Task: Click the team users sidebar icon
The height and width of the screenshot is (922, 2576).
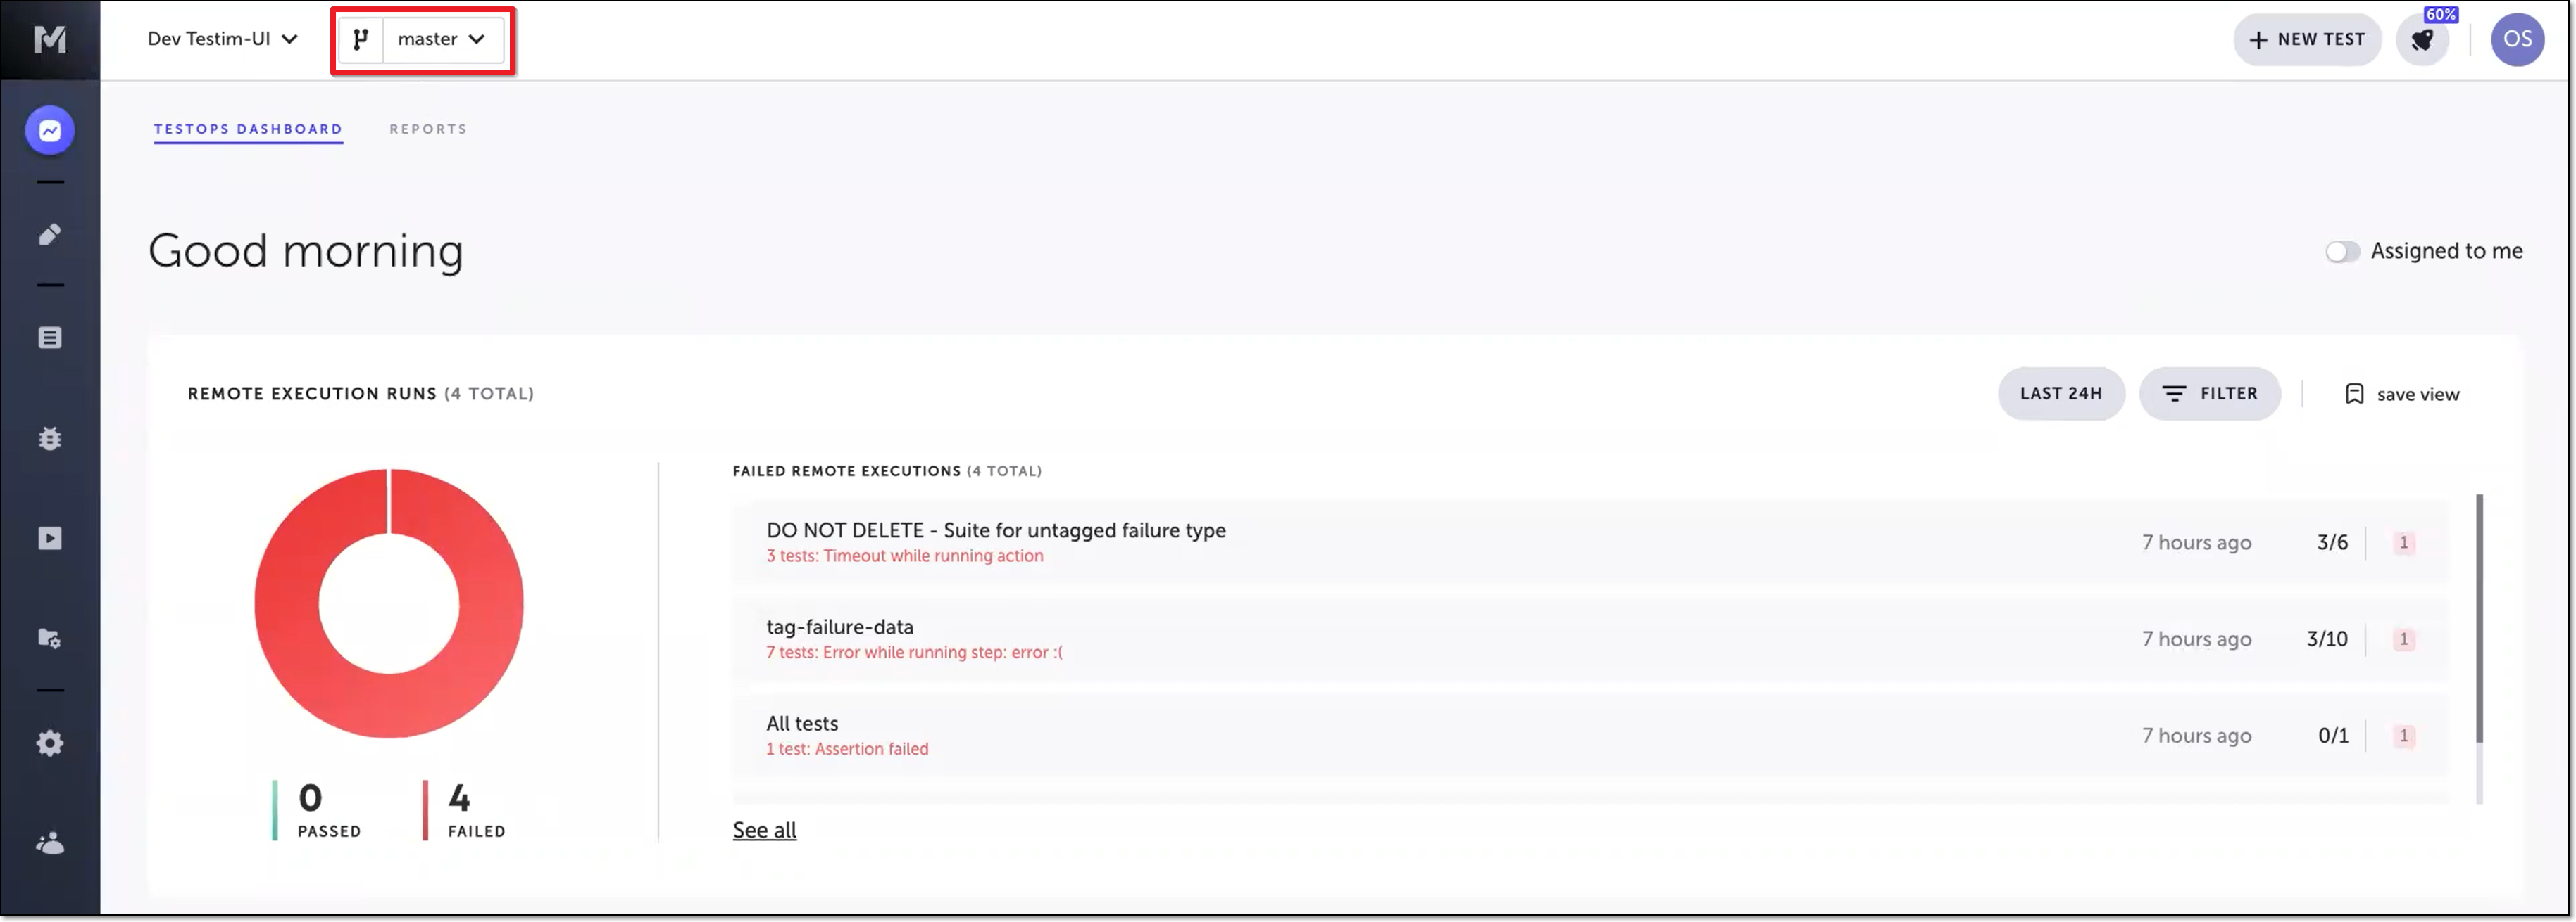Action: pos(50,844)
